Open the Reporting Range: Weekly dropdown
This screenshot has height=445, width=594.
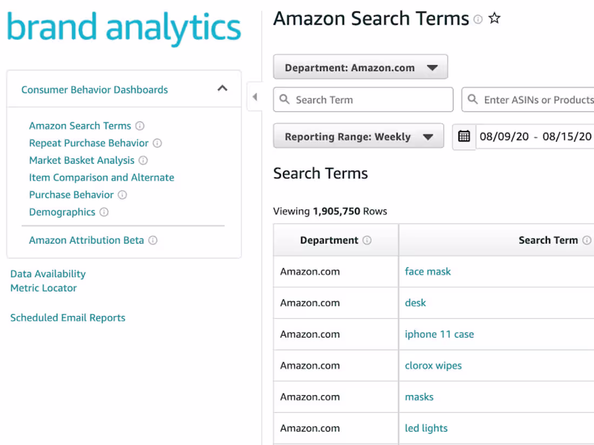pos(359,136)
